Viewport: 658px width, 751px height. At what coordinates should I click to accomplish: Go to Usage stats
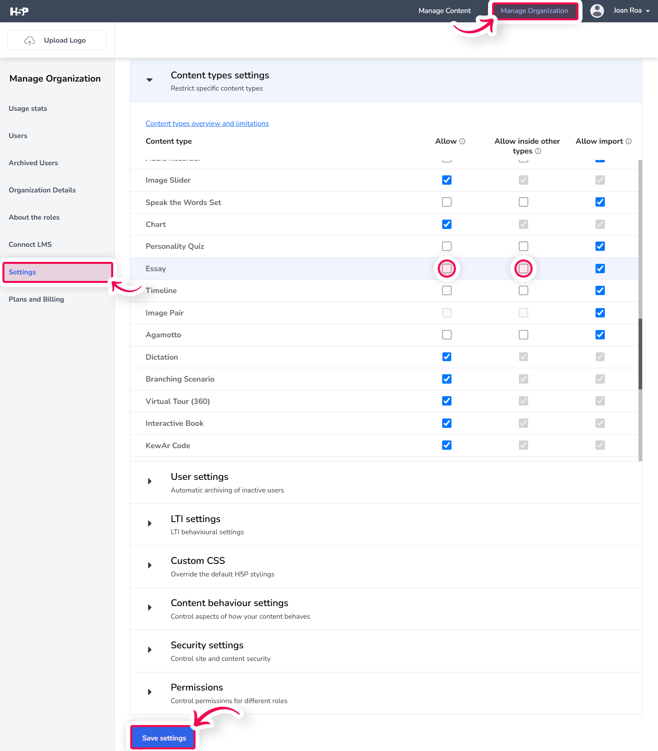28,108
